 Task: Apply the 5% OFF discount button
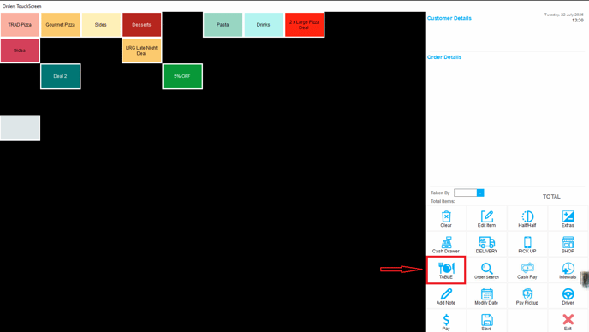click(182, 76)
